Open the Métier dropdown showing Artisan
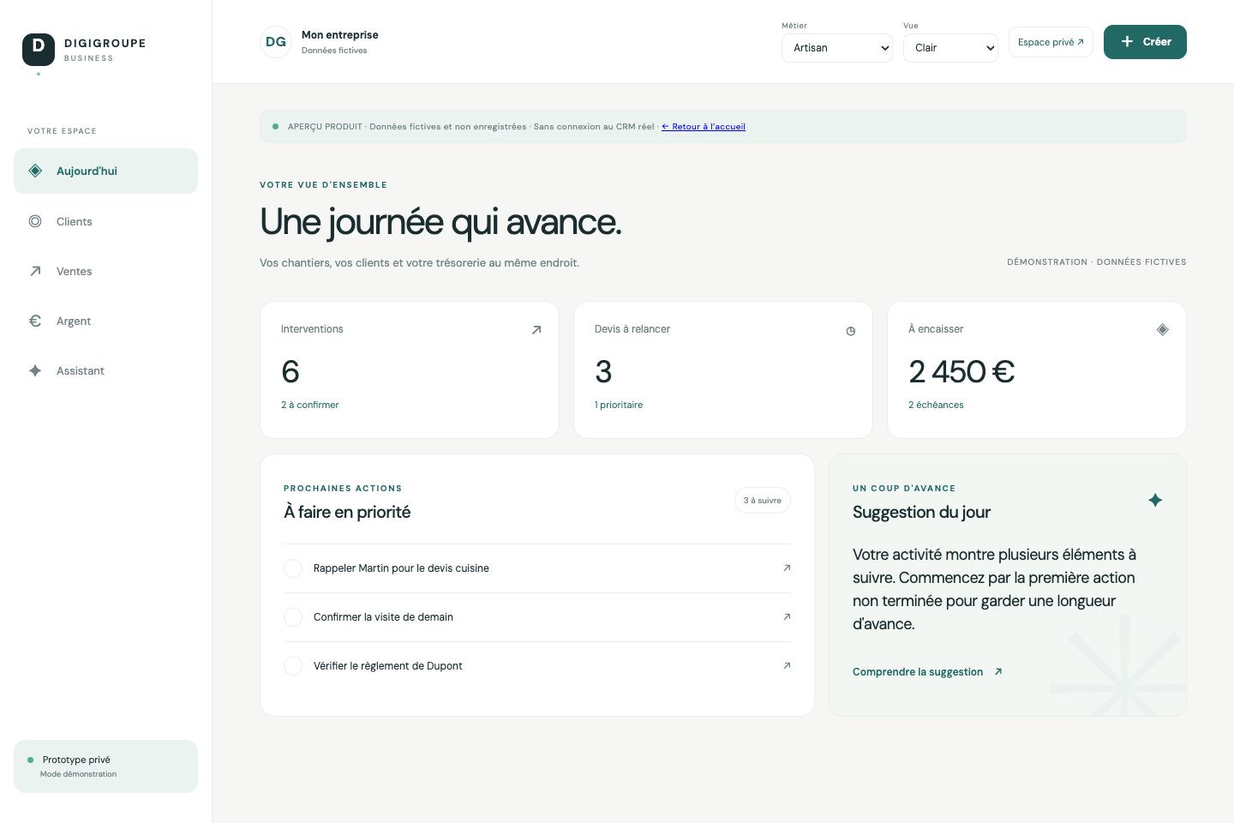1234x823 pixels. click(x=837, y=48)
